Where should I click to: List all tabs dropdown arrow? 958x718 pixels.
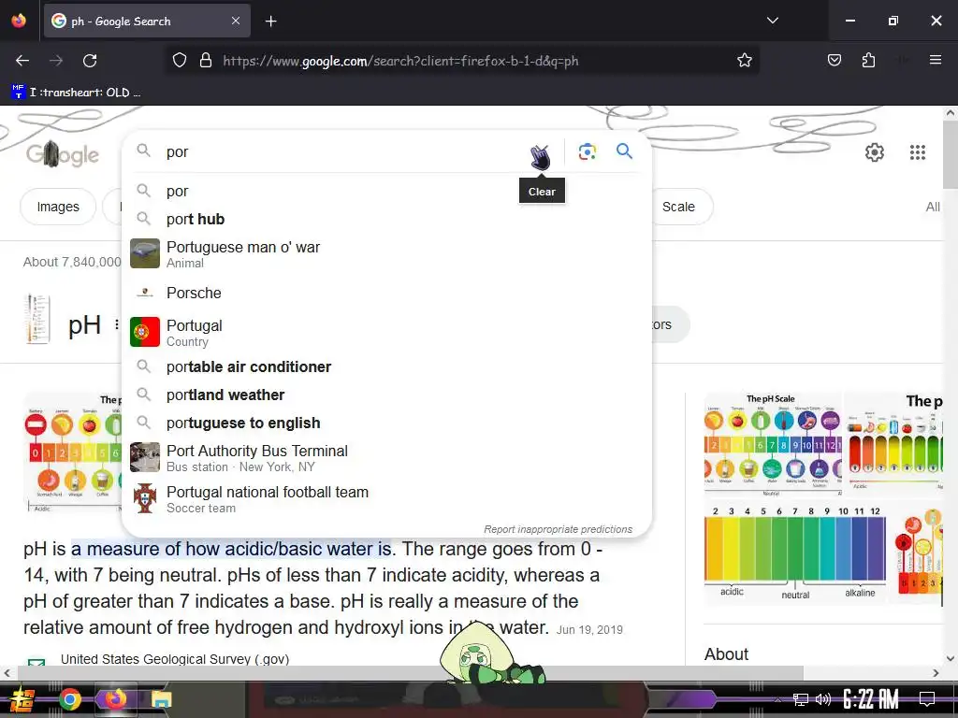(x=772, y=21)
